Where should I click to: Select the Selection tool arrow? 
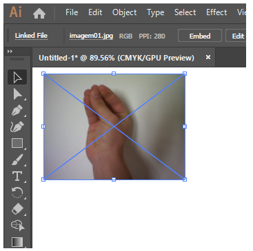tap(17, 77)
